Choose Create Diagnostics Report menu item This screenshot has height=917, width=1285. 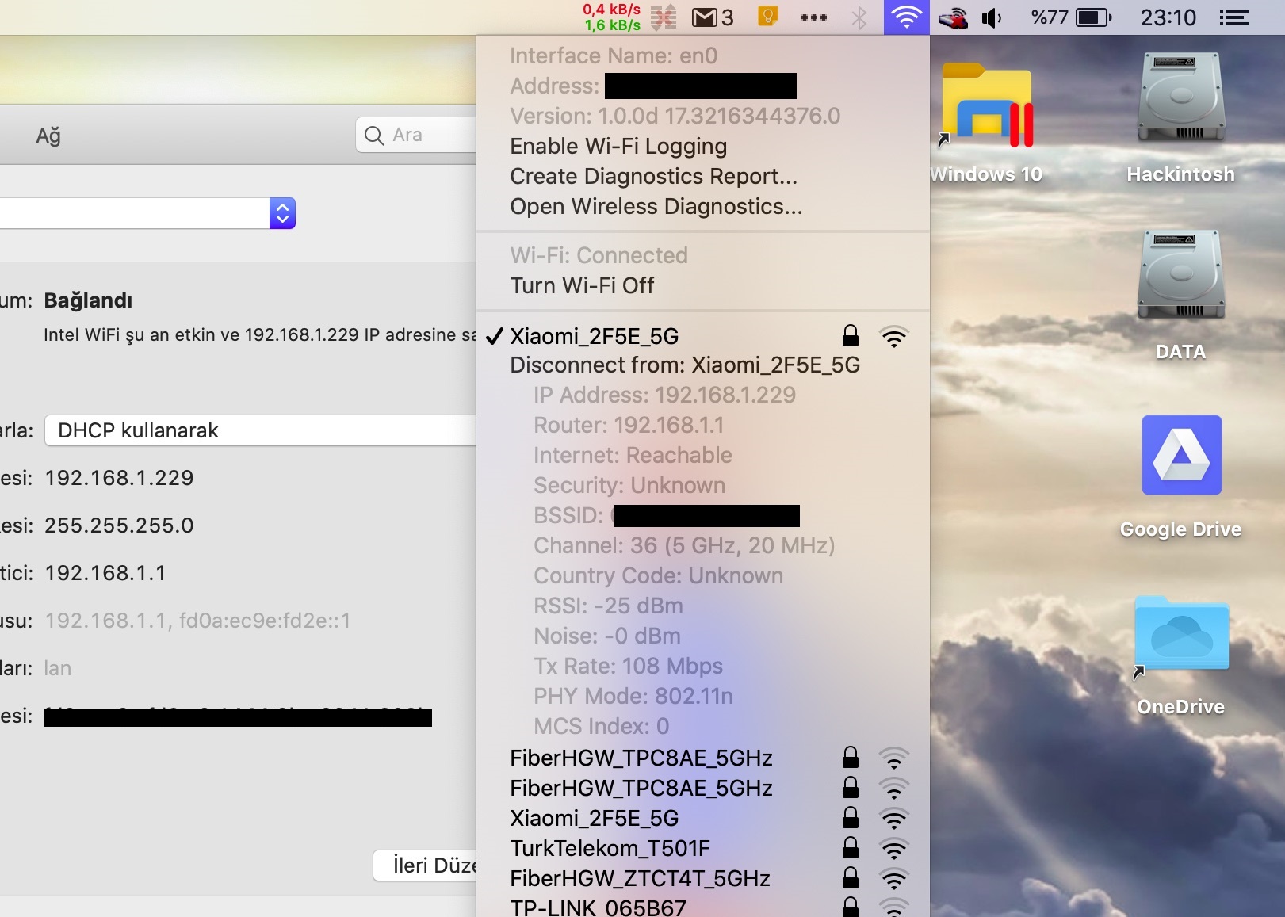pos(653,177)
